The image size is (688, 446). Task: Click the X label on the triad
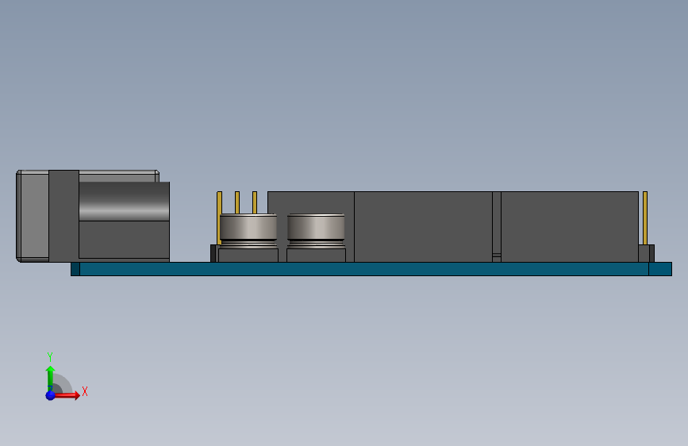pos(85,391)
